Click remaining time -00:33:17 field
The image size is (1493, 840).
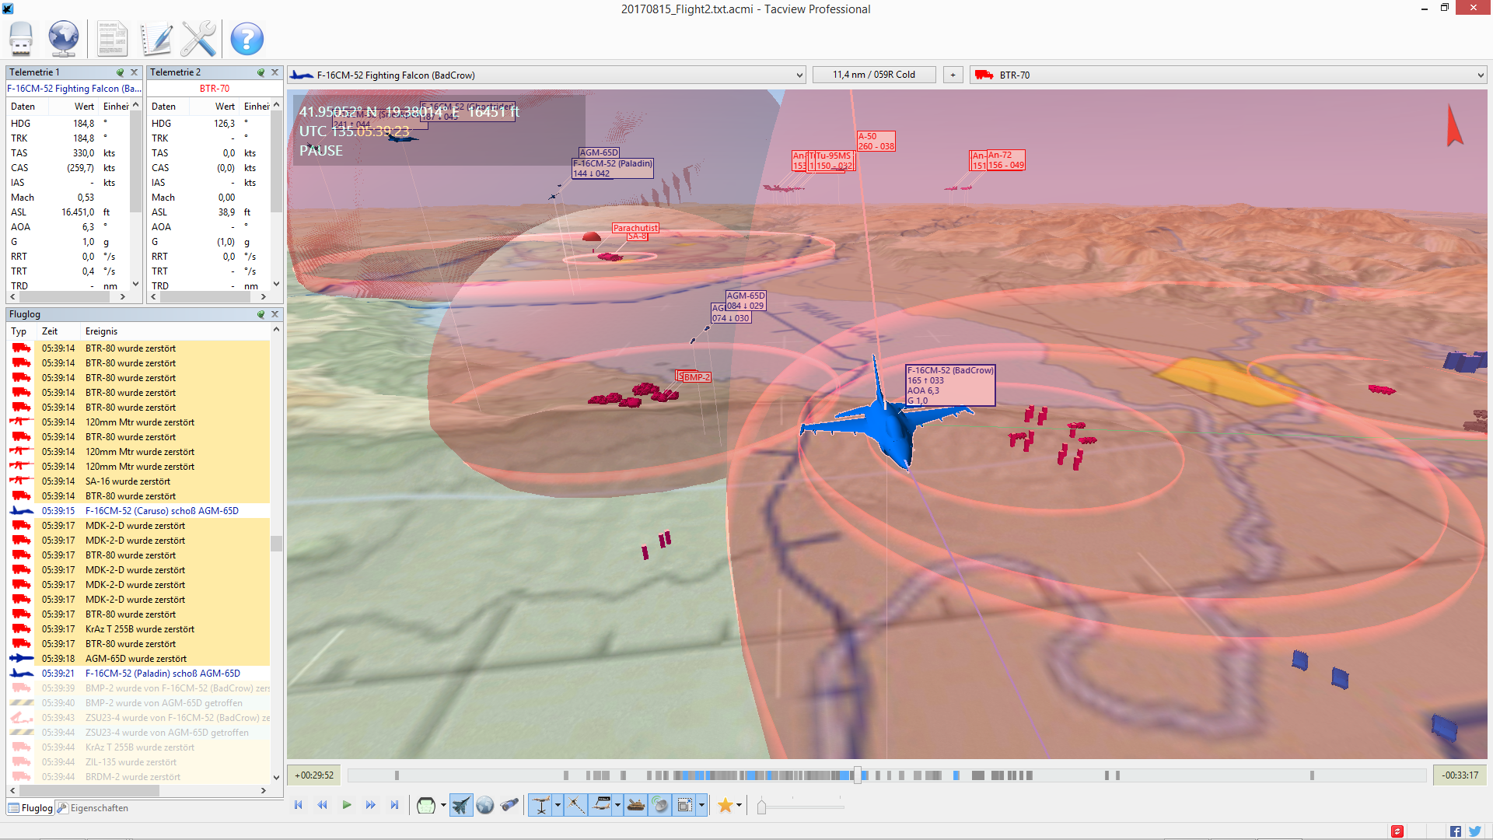click(1460, 775)
